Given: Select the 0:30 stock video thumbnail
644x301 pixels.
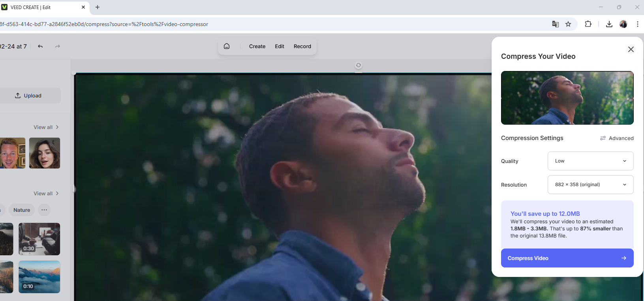Looking at the screenshot, I should tap(39, 239).
